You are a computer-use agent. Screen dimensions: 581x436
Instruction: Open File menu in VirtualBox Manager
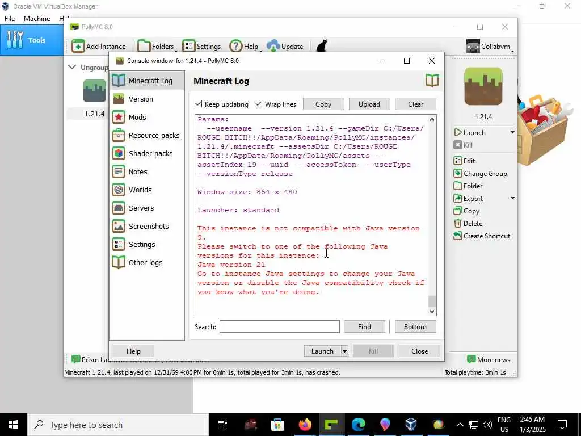click(x=10, y=19)
